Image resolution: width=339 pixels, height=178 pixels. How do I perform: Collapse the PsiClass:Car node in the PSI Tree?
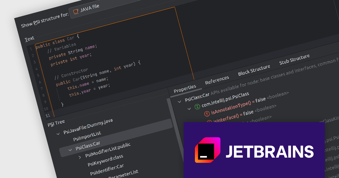tap(70, 150)
